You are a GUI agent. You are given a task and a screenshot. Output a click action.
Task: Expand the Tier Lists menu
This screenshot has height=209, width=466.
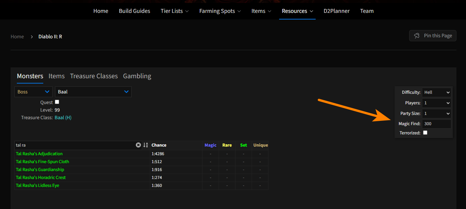(175, 11)
